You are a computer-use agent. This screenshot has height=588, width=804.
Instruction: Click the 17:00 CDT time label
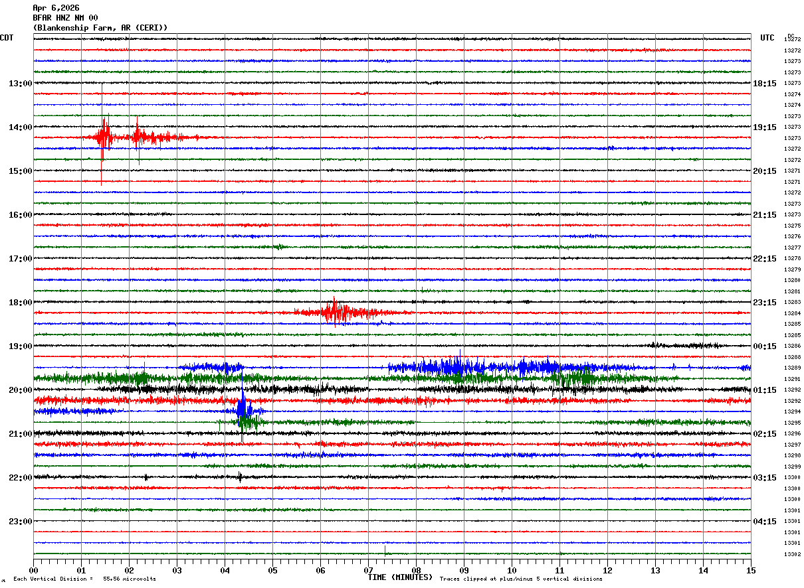tap(21, 259)
